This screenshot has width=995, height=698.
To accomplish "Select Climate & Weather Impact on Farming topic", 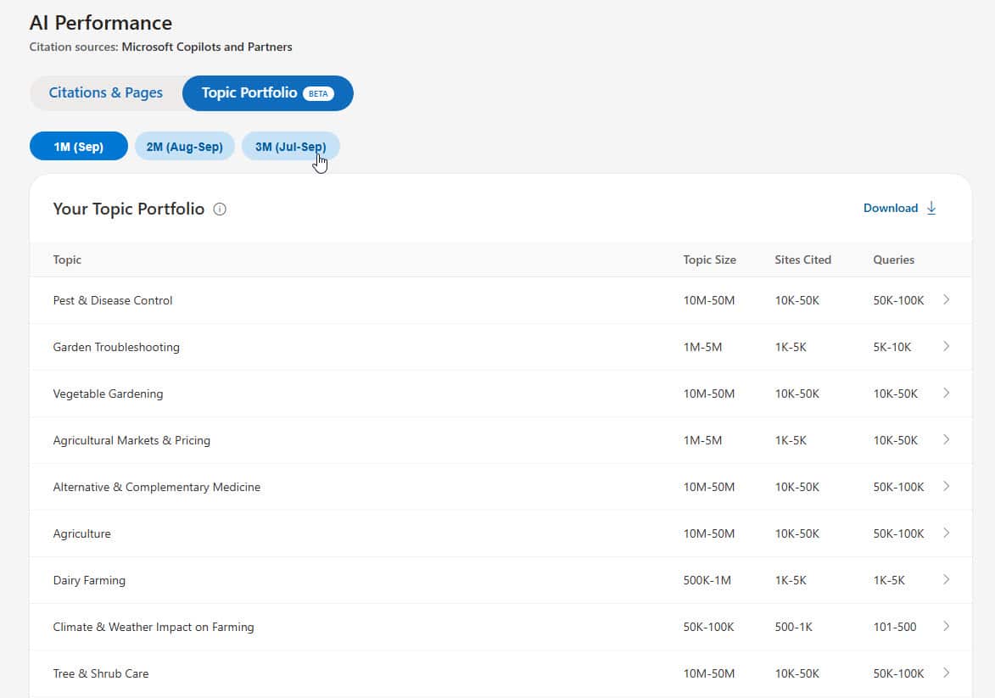I will (x=154, y=627).
